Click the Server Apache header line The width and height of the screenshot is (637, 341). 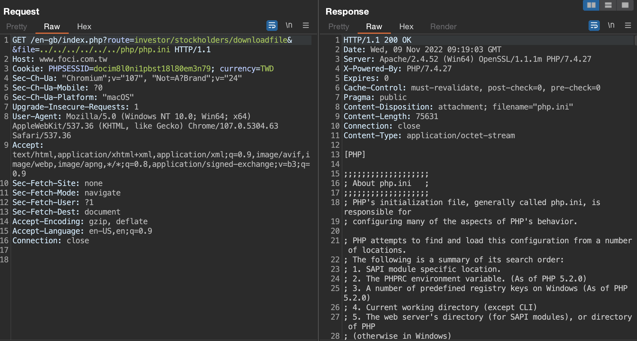click(x=467, y=59)
